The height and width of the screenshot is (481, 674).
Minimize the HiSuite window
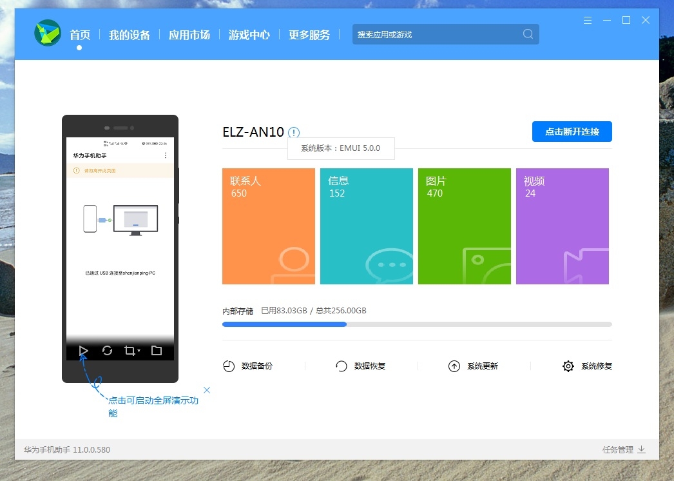click(x=607, y=20)
